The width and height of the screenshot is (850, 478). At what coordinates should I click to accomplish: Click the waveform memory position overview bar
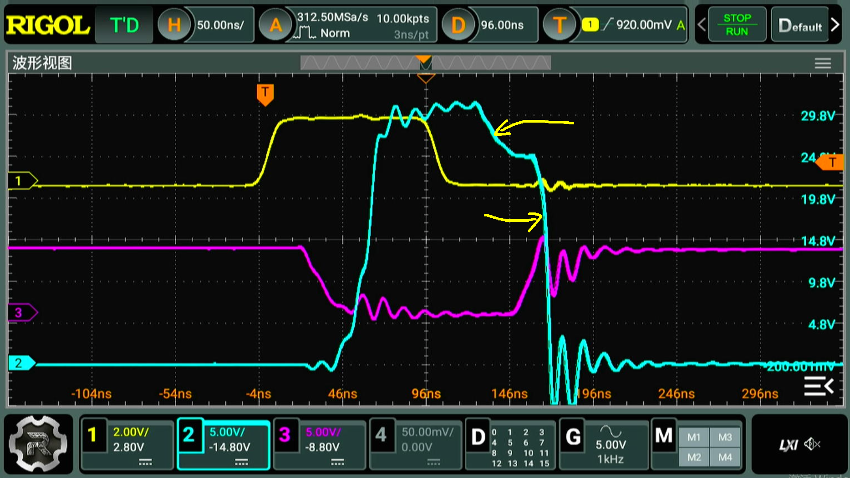pyautogui.click(x=425, y=63)
